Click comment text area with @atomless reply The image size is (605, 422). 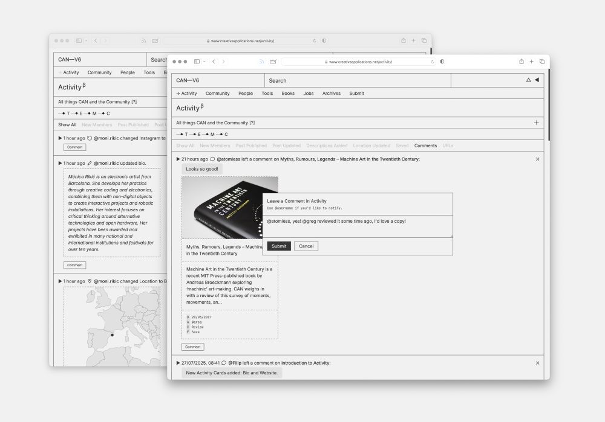click(358, 226)
